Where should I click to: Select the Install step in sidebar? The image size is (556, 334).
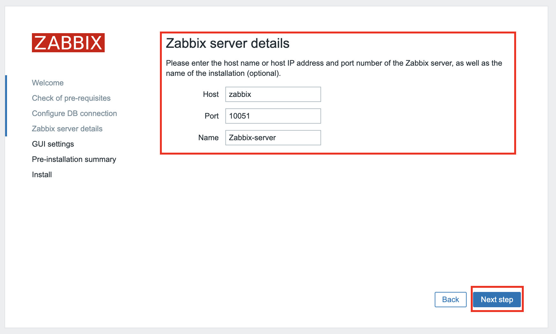pos(42,175)
